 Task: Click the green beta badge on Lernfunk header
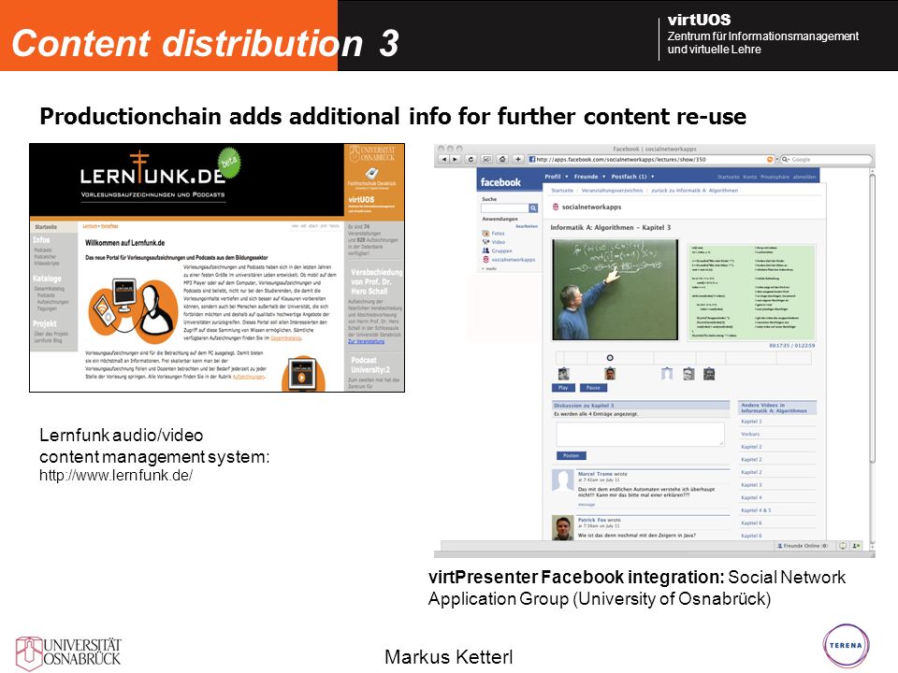(x=229, y=163)
